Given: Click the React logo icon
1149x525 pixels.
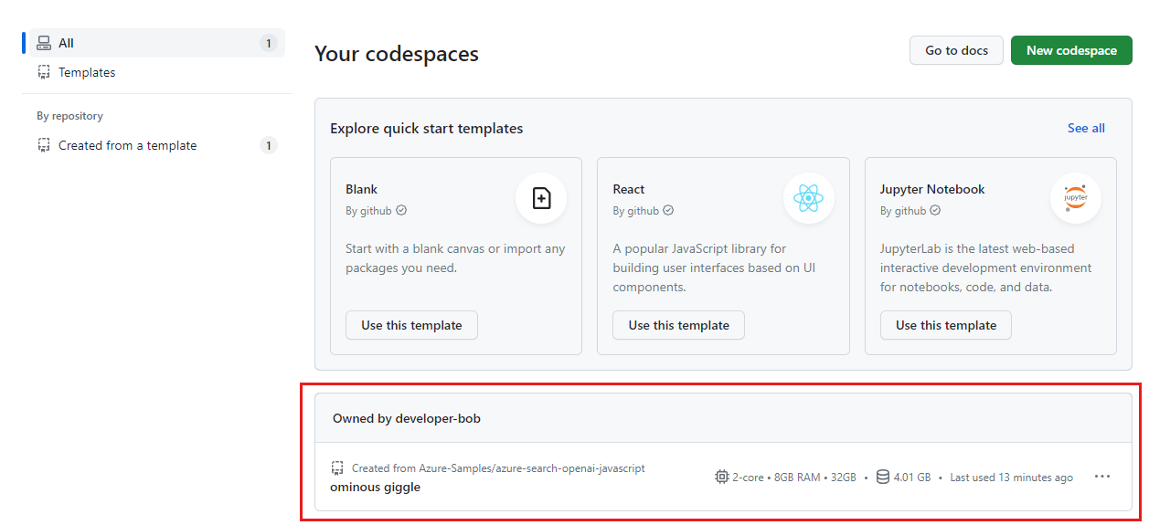Looking at the screenshot, I should pos(809,198).
